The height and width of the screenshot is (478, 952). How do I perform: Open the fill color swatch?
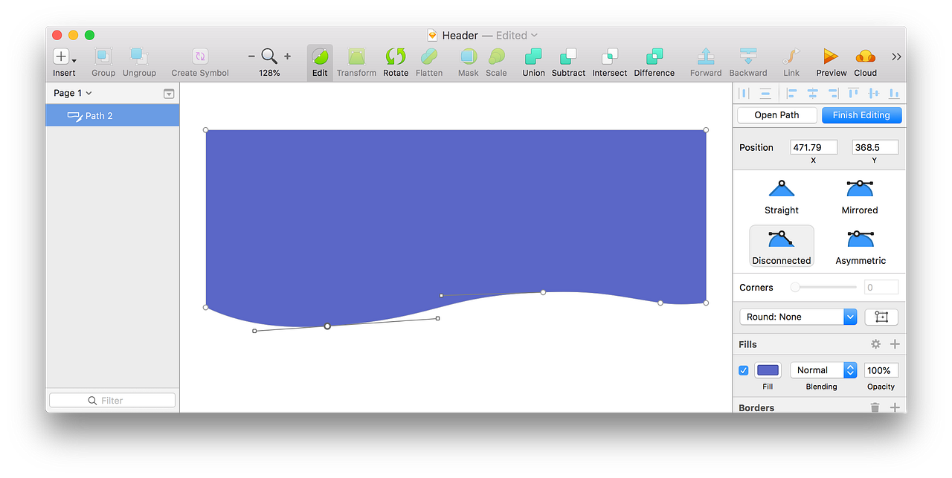coord(768,369)
